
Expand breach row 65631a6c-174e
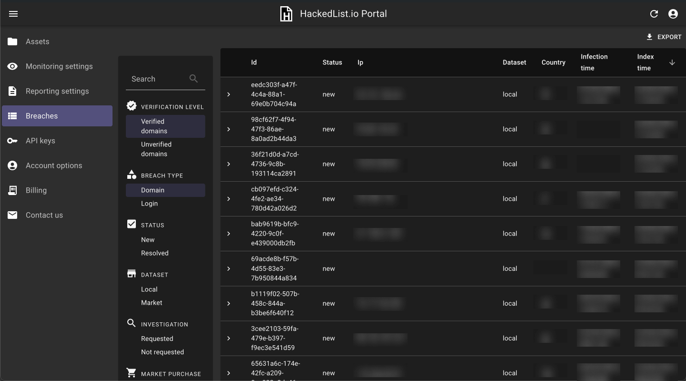point(229,373)
